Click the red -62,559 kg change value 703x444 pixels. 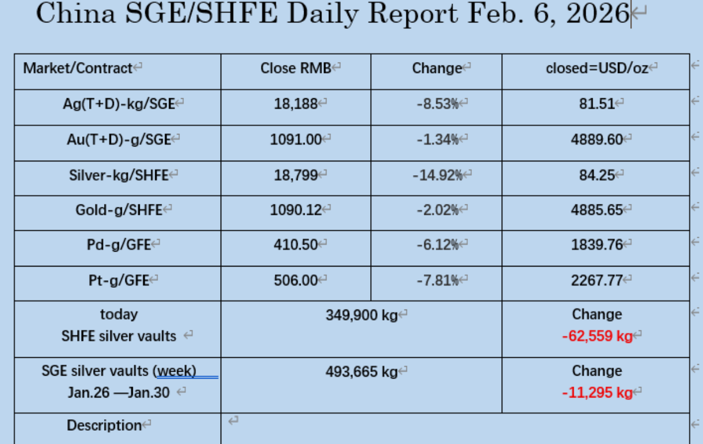tap(597, 336)
